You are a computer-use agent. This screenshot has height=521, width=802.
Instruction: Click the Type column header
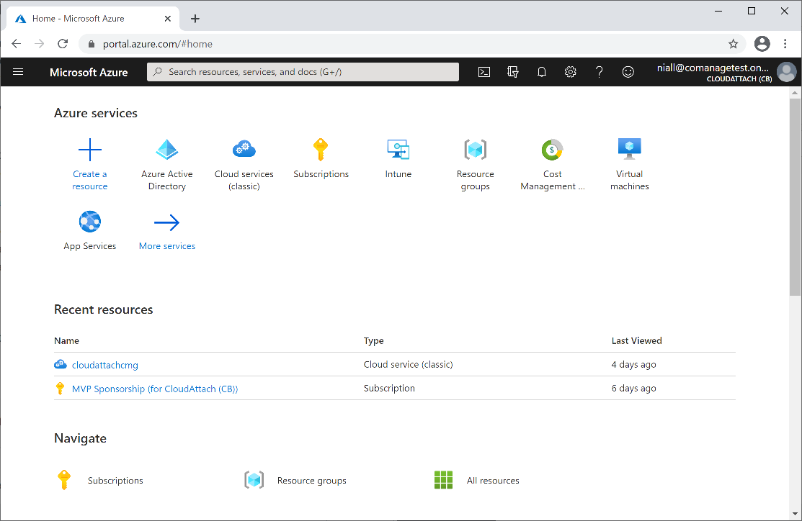click(x=373, y=340)
